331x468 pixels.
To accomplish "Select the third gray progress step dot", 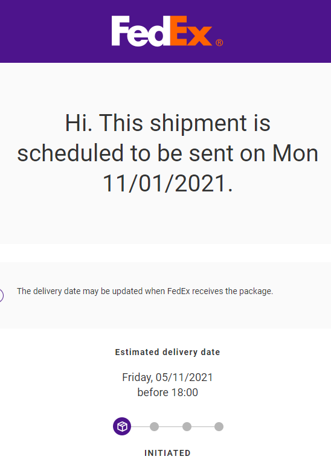I will 187,426.
